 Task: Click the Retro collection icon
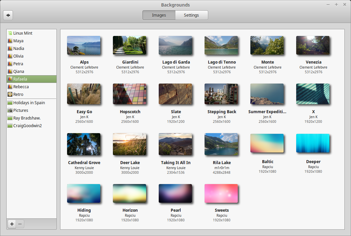[x=10, y=95]
